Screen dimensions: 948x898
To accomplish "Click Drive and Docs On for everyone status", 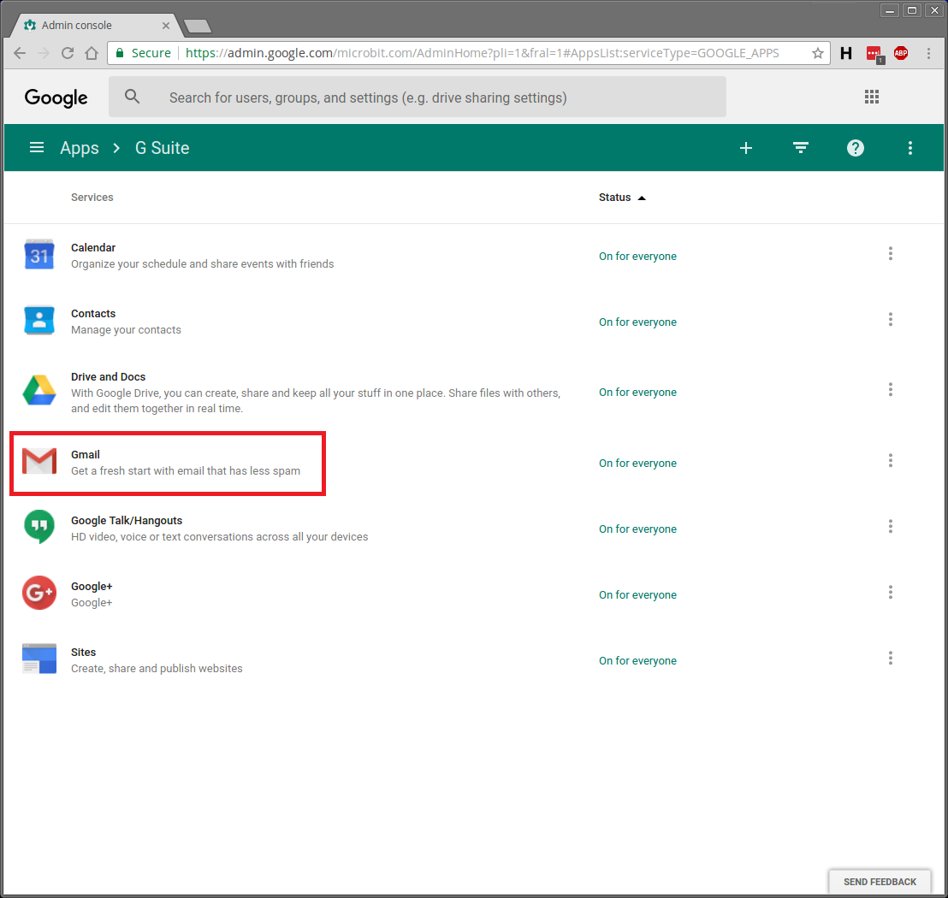I will (637, 393).
